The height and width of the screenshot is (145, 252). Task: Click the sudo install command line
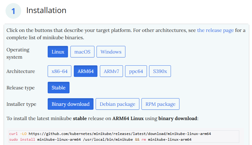(100, 140)
